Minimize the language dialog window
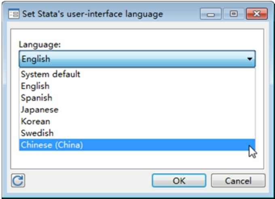The height and width of the screenshot is (199, 275). point(211,14)
